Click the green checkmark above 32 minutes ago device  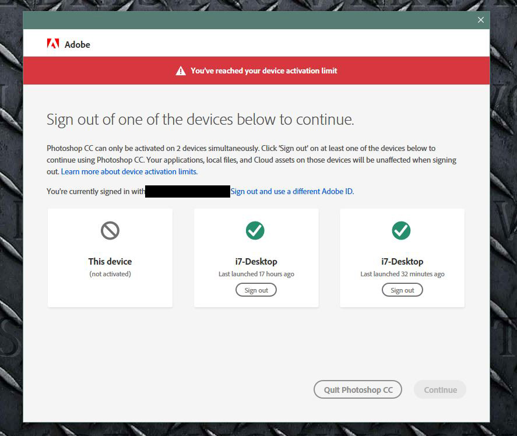click(x=401, y=230)
